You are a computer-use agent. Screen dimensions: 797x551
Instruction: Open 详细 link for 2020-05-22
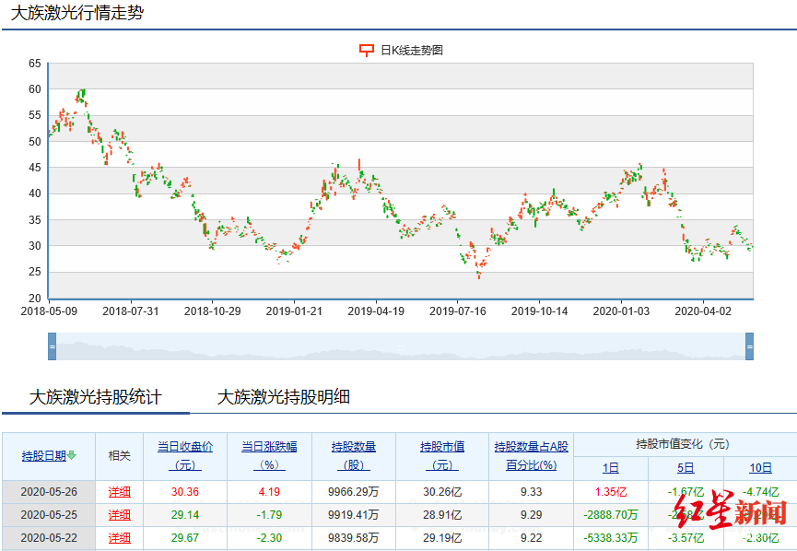(x=120, y=538)
